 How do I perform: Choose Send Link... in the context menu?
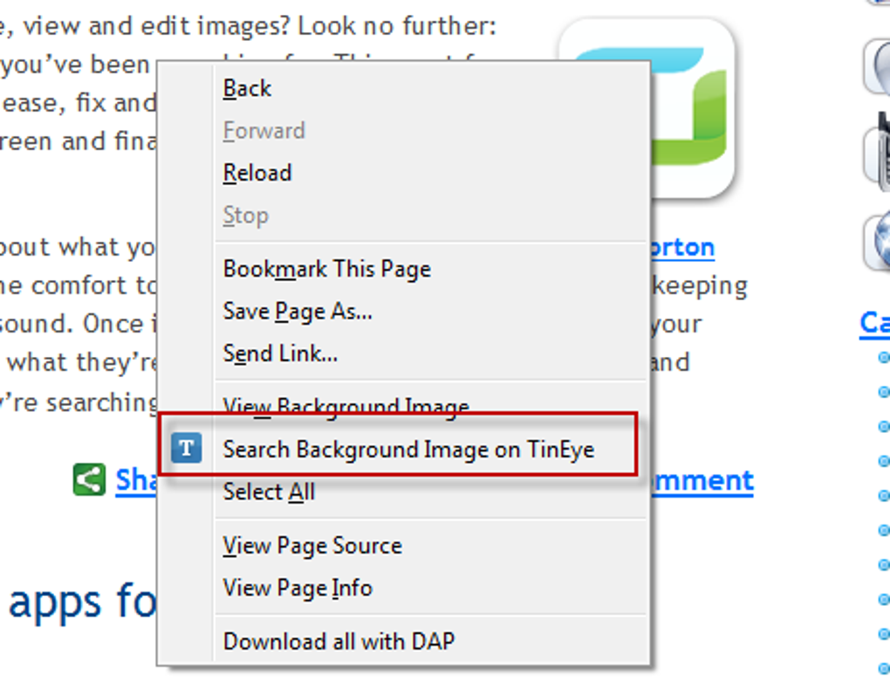pyautogui.click(x=280, y=353)
